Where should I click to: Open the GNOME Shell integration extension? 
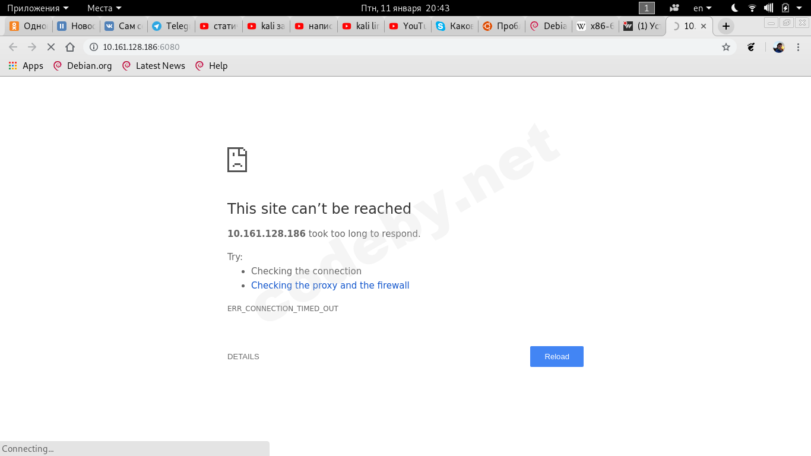pos(752,47)
